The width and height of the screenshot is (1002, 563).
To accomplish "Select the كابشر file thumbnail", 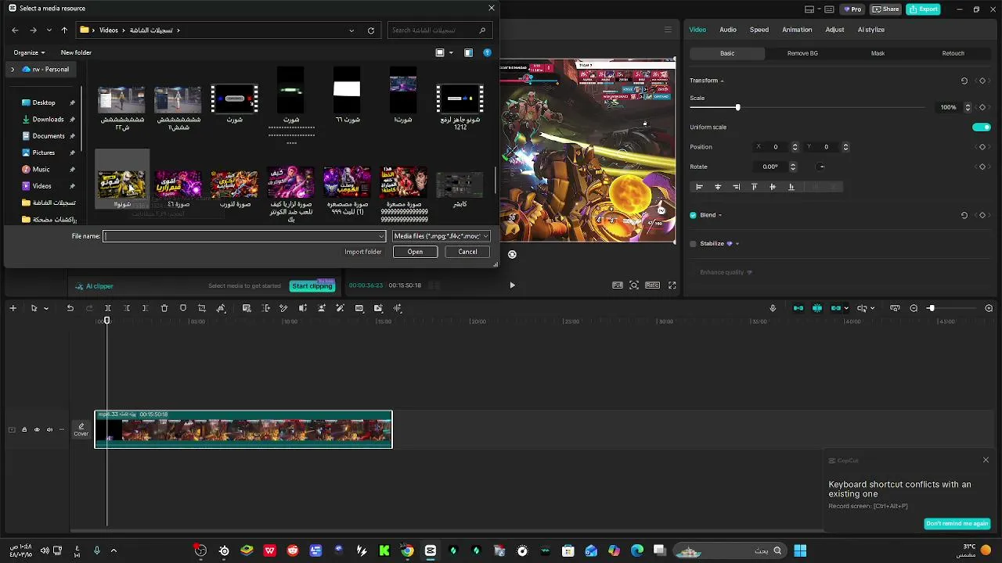I will (460, 187).
